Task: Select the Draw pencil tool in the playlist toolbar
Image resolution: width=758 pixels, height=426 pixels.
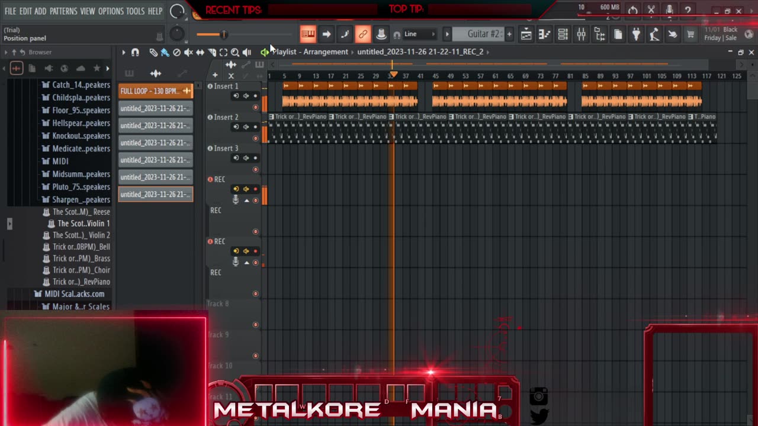Action: tap(153, 52)
